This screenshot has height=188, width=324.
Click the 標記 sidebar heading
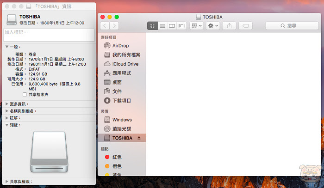[x=105, y=149]
